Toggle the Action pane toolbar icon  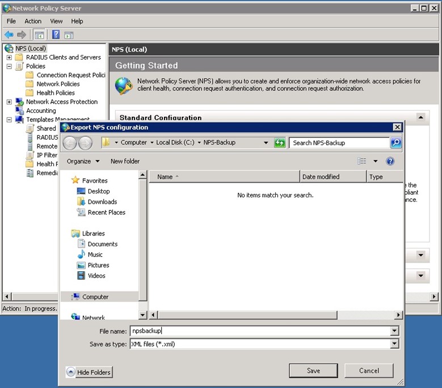point(69,35)
